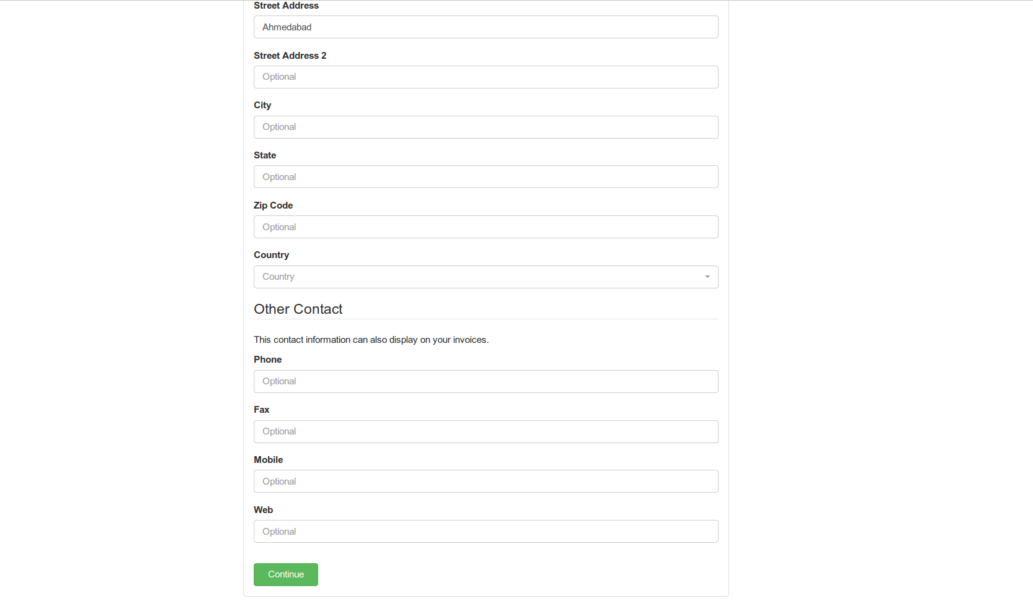The height and width of the screenshot is (609, 1033).
Task: Click the Zip Code label text
Action: pyautogui.click(x=273, y=205)
